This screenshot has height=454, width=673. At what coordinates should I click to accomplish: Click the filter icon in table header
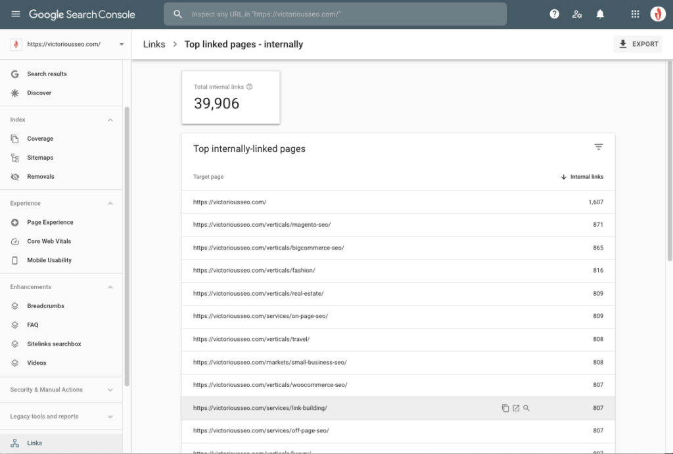[598, 147]
